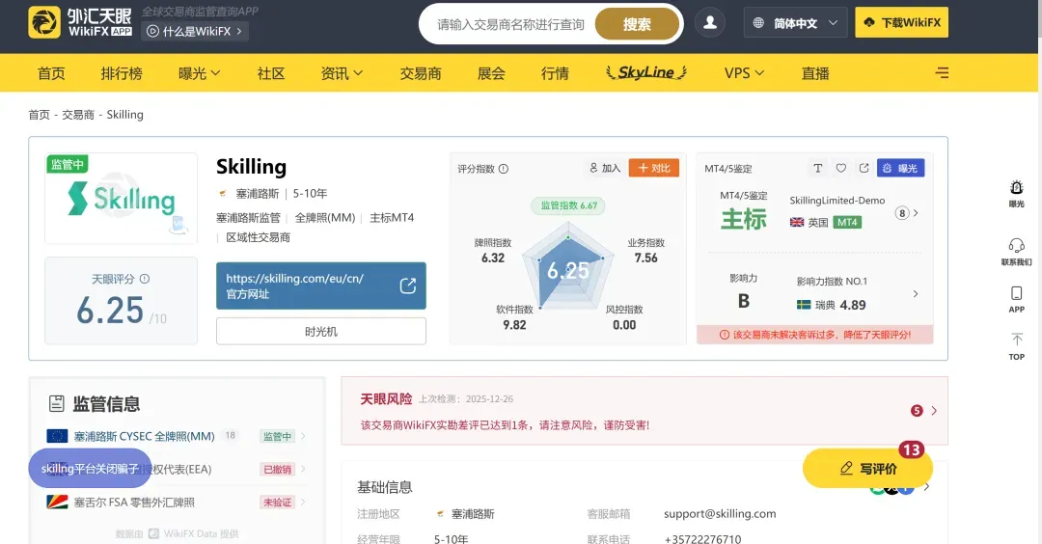Click the 写评价 write review button
Viewport: 1042px width, 544px height.
(x=868, y=468)
